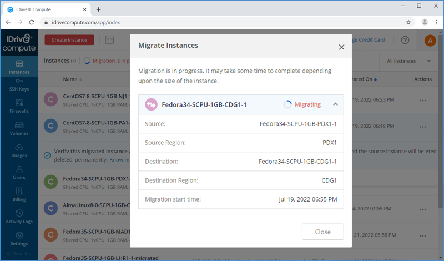The image size is (444, 261).
Task: Click the migration start time Jul 19, 2022 06:55 PM
Action: click(308, 199)
